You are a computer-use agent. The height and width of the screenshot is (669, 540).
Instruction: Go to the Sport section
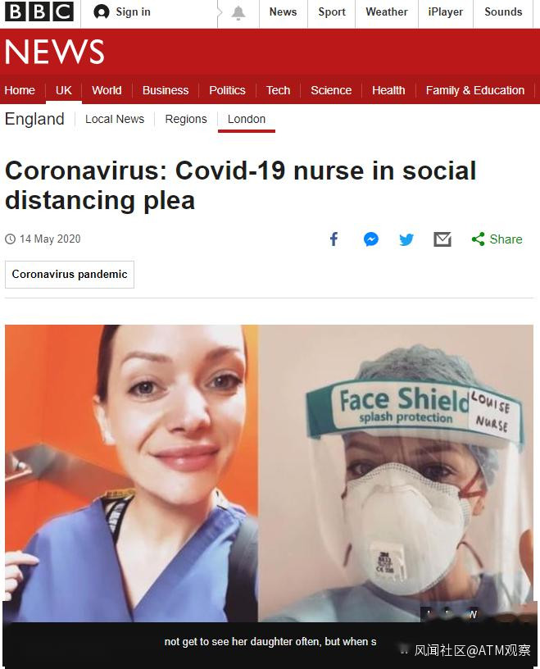tap(331, 12)
